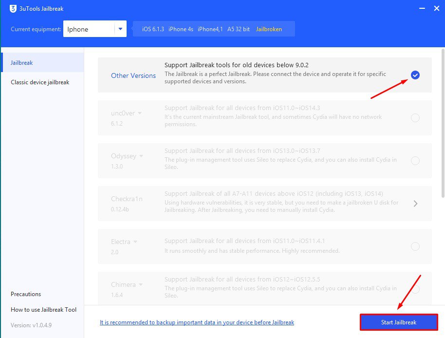This screenshot has height=338, width=445.
Task: Click the Version: v1.0.4.9 label
Action: tap(31, 325)
